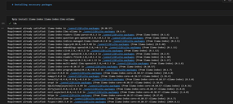This screenshot has height=104, width=233.
Task: Open site-packages link for llama-index-cli
Action: click(x=107, y=51)
